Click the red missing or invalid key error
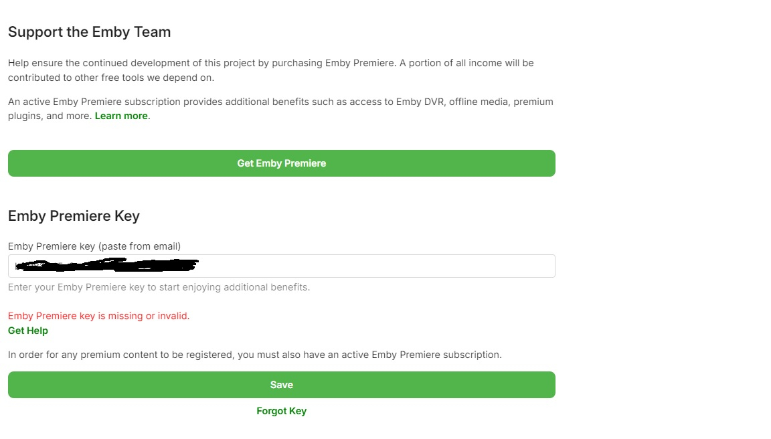The image size is (771, 439). pyautogui.click(x=98, y=316)
